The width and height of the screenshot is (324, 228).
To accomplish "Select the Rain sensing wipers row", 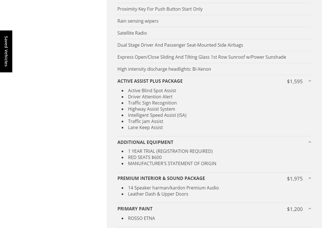I will point(138,21).
